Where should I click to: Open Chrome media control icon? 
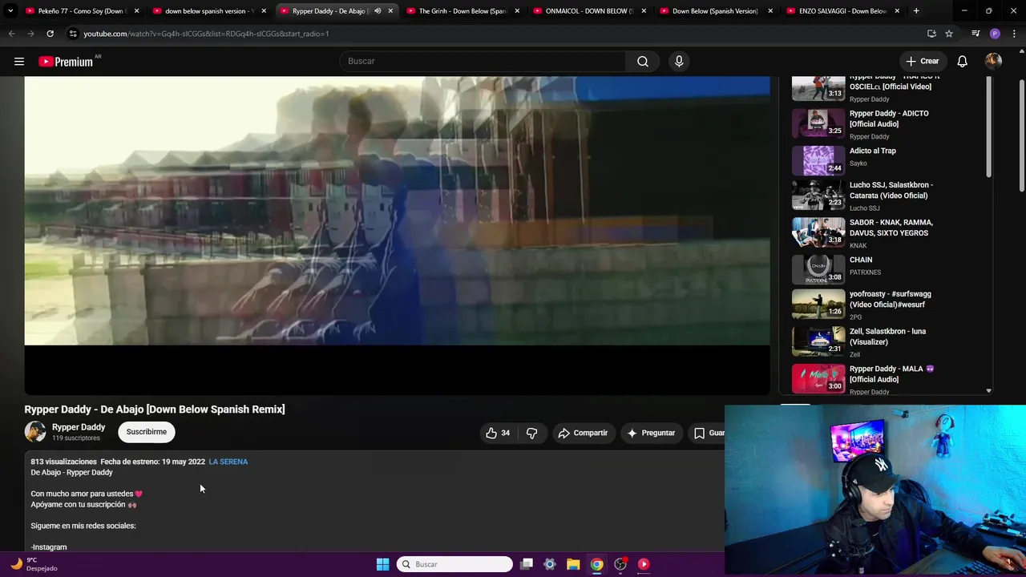[x=976, y=34]
